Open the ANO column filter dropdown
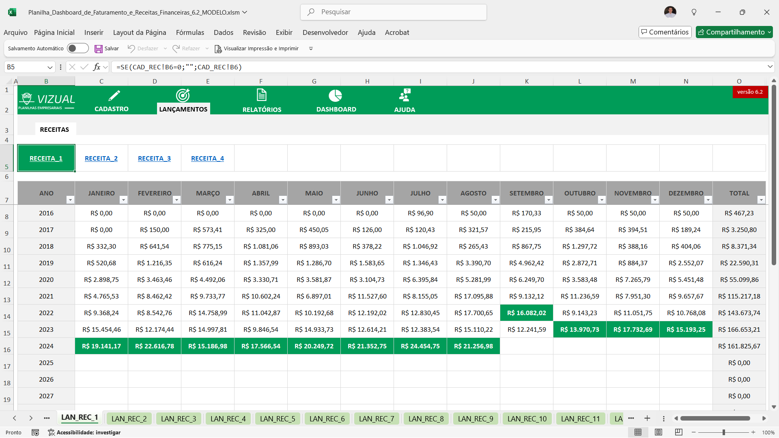779x438 pixels. 70,200
